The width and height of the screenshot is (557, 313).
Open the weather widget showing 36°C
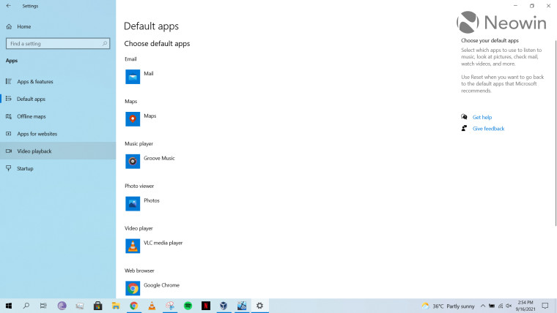point(448,306)
